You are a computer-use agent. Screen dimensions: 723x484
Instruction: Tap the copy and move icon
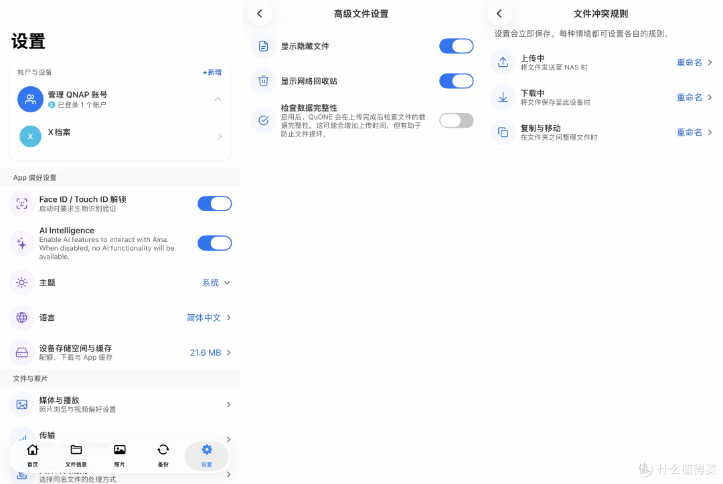503,132
